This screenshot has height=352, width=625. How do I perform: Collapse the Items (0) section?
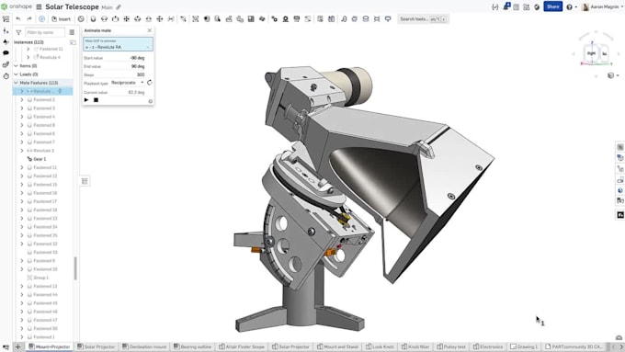pos(16,66)
